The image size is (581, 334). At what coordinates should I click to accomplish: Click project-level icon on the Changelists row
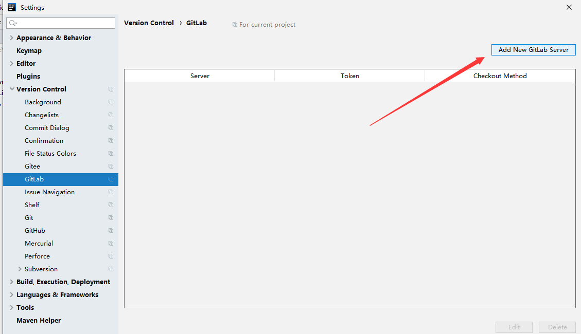[111, 115]
